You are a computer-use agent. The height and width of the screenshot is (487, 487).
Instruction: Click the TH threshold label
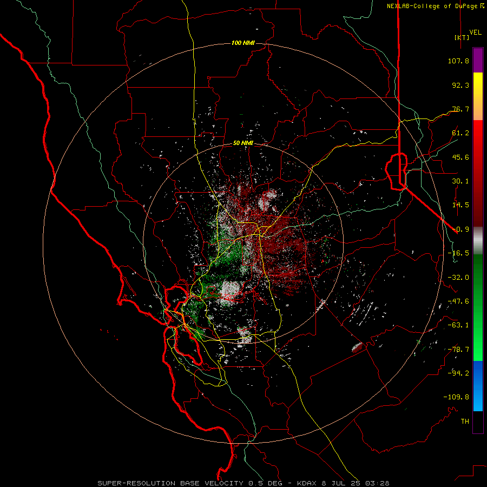[x=465, y=421]
